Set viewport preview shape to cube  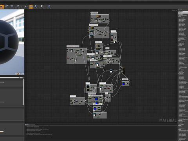(x=22, y=74)
